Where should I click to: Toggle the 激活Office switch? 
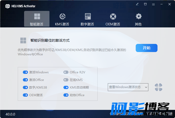click(x=25, y=80)
